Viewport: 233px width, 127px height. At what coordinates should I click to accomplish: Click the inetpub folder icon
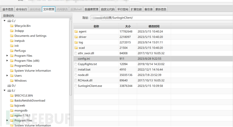tap(12, 41)
